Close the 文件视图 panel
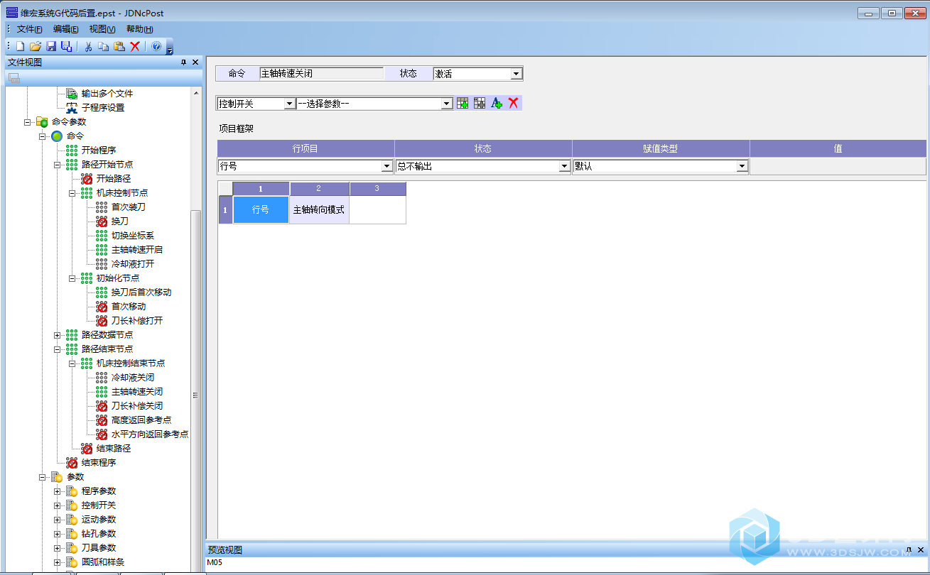 point(195,62)
